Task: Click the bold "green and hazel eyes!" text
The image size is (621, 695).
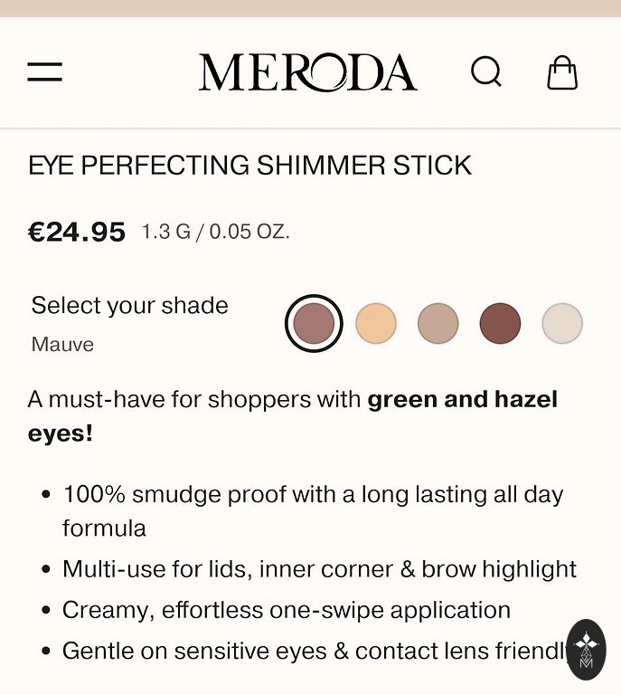Action: pyautogui.click(x=462, y=399)
